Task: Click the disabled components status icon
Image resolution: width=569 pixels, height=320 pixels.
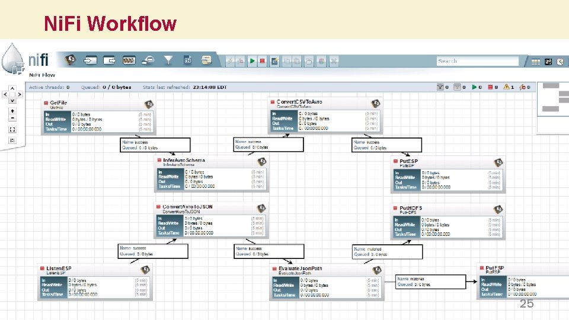Action: [523, 87]
